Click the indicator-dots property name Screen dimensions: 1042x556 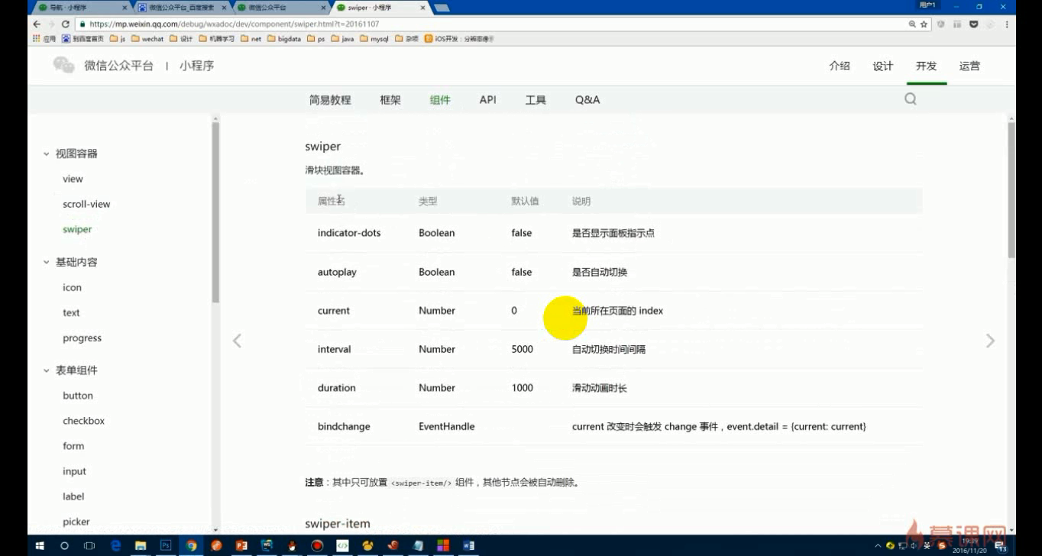click(x=349, y=233)
